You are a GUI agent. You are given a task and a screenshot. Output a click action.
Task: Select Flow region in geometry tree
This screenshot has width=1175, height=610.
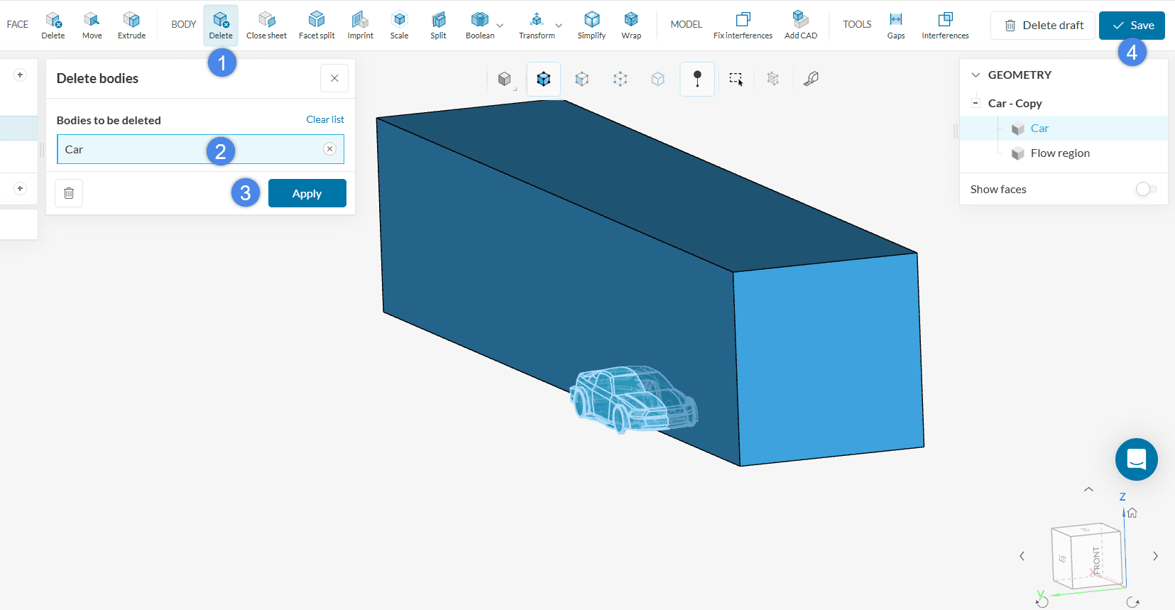(x=1059, y=153)
